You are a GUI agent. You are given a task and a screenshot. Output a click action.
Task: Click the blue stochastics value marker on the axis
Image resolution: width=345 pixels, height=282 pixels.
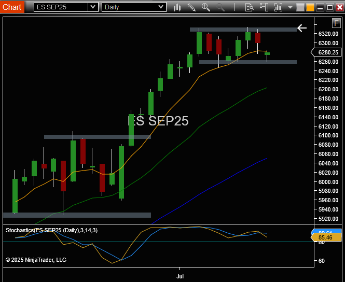click(326, 232)
